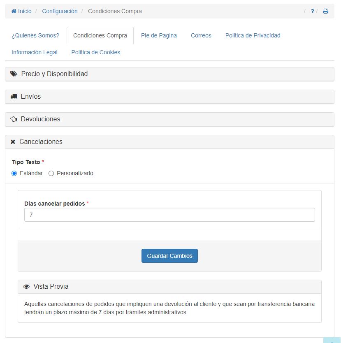Click the home icon in breadcrumb
This screenshot has height=343, width=341.
point(14,12)
